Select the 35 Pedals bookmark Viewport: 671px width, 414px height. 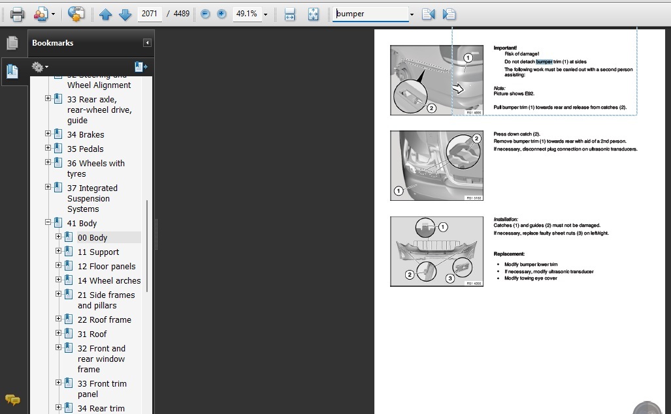pos(85,149)
